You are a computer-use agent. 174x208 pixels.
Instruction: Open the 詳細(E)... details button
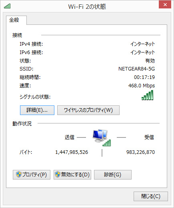[x=37, y=110]
